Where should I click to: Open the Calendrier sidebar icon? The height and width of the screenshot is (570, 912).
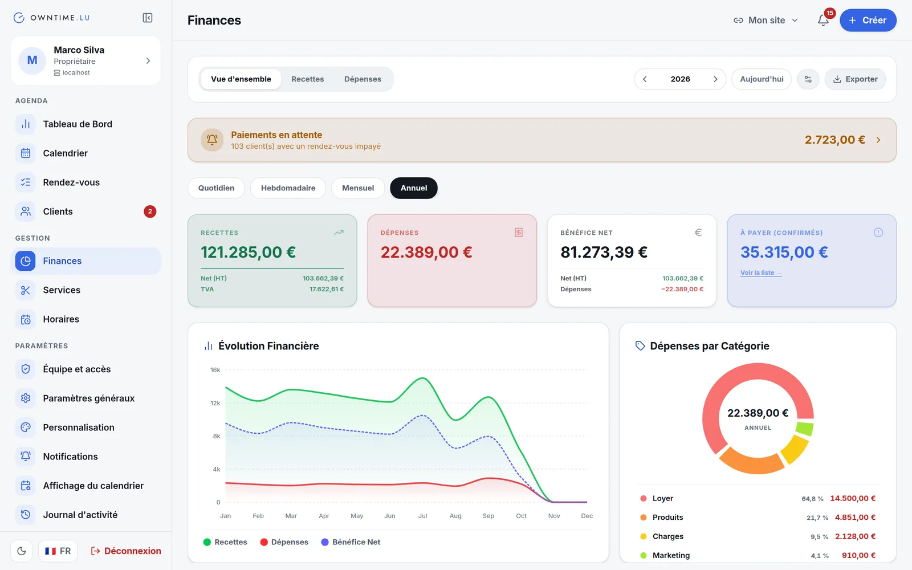point(26,153)
